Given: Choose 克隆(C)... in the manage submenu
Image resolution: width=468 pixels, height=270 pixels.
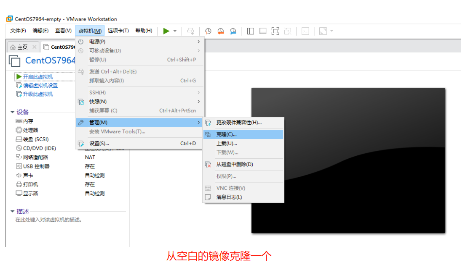Looking at the screenshot, I should pos(243,134).
